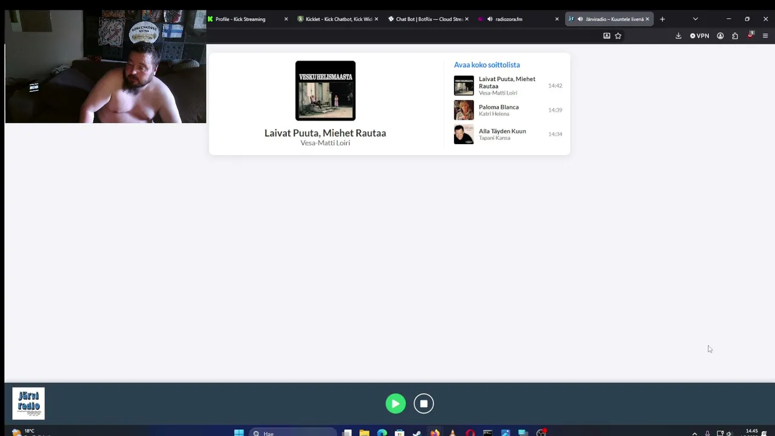Screen dimensions: 775x436
Task: Click the 14:39 timestamp in playlist
Action: (x=555, y=110)
